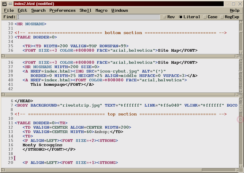Click the bottom pane horizontal scrollbar thumb
This screenshot has width=244, height=173.
(103, 170)
